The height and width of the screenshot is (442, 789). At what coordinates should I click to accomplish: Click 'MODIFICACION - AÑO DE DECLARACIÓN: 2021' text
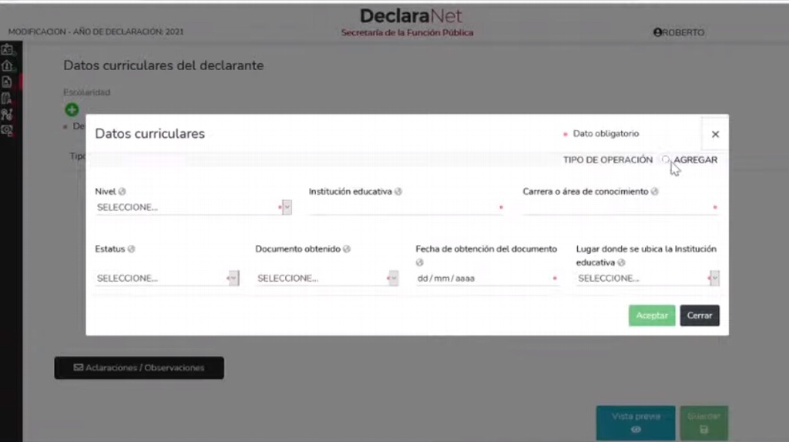96,32
